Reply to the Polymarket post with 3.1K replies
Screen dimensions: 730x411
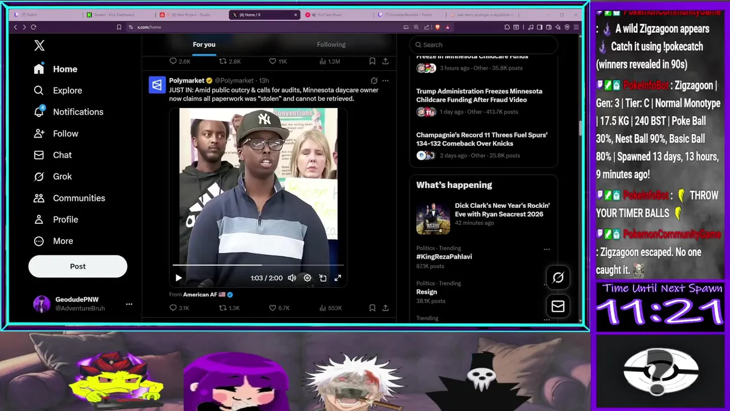[173, 308]
